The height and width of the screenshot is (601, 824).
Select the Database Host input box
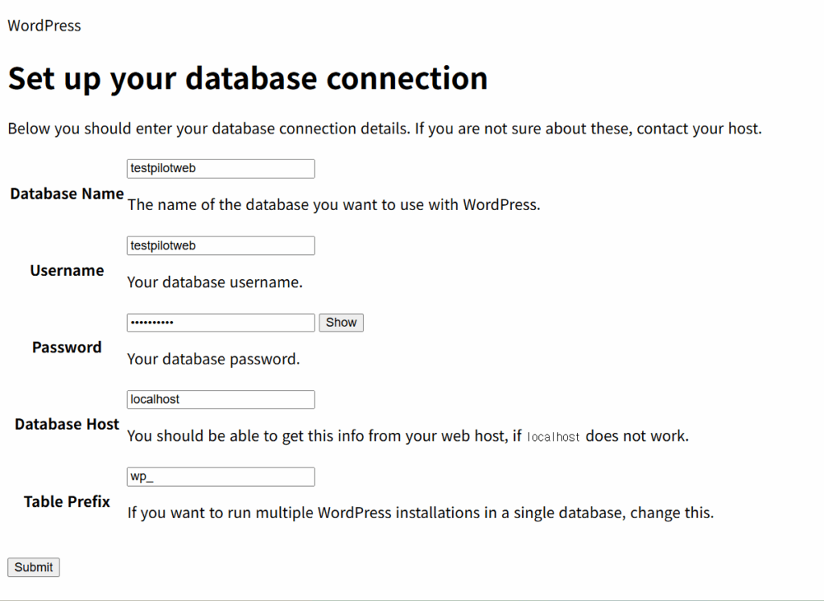pyautogui.click(x=220, y=400)
